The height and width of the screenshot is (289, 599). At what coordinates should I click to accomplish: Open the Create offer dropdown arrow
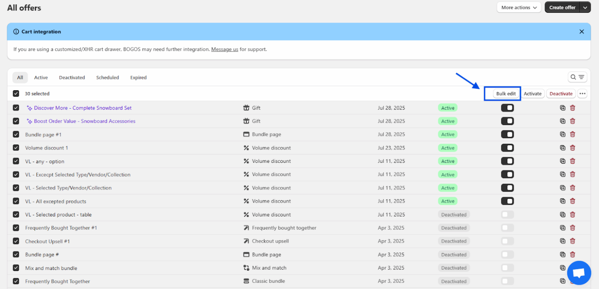coord(585,8)
